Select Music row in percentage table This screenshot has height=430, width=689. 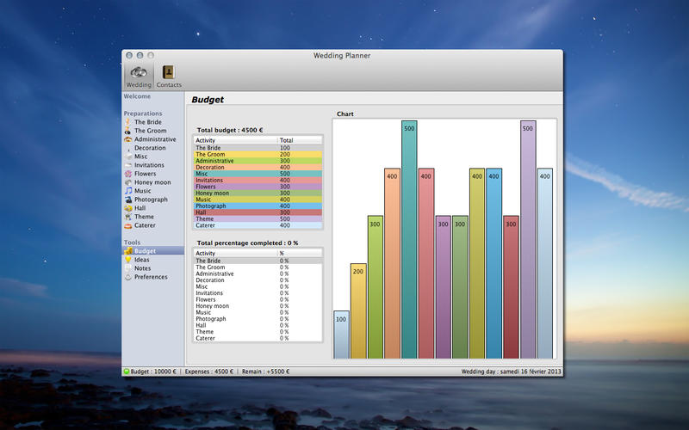point(258,312)
